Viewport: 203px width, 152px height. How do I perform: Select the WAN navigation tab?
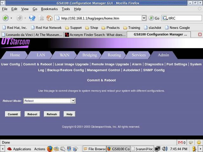tap(64, 55)
